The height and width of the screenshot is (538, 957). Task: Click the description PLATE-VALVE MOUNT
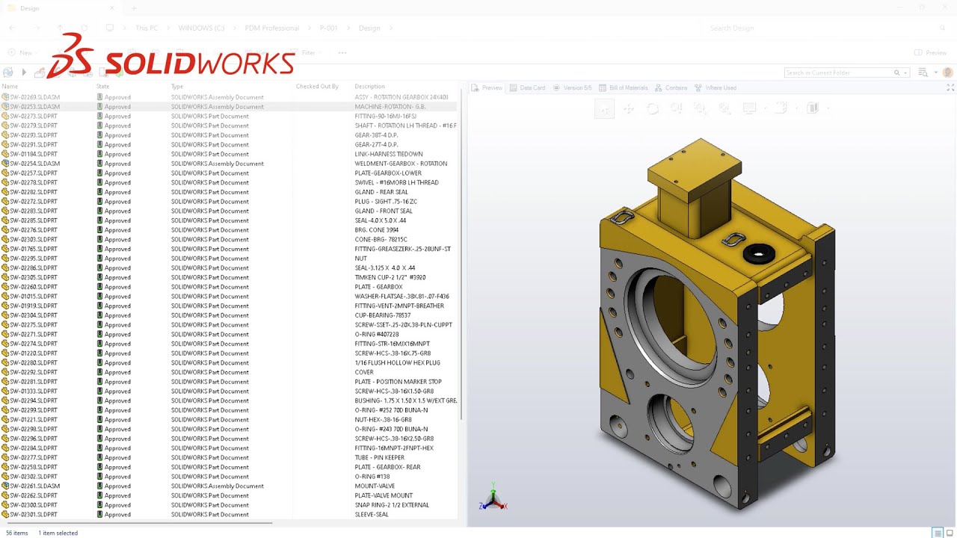pyautogui.click(x=384, y=495)
